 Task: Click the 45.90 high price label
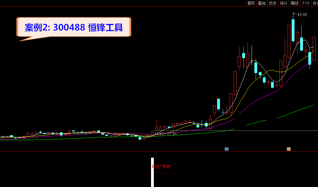pos(302,15)
